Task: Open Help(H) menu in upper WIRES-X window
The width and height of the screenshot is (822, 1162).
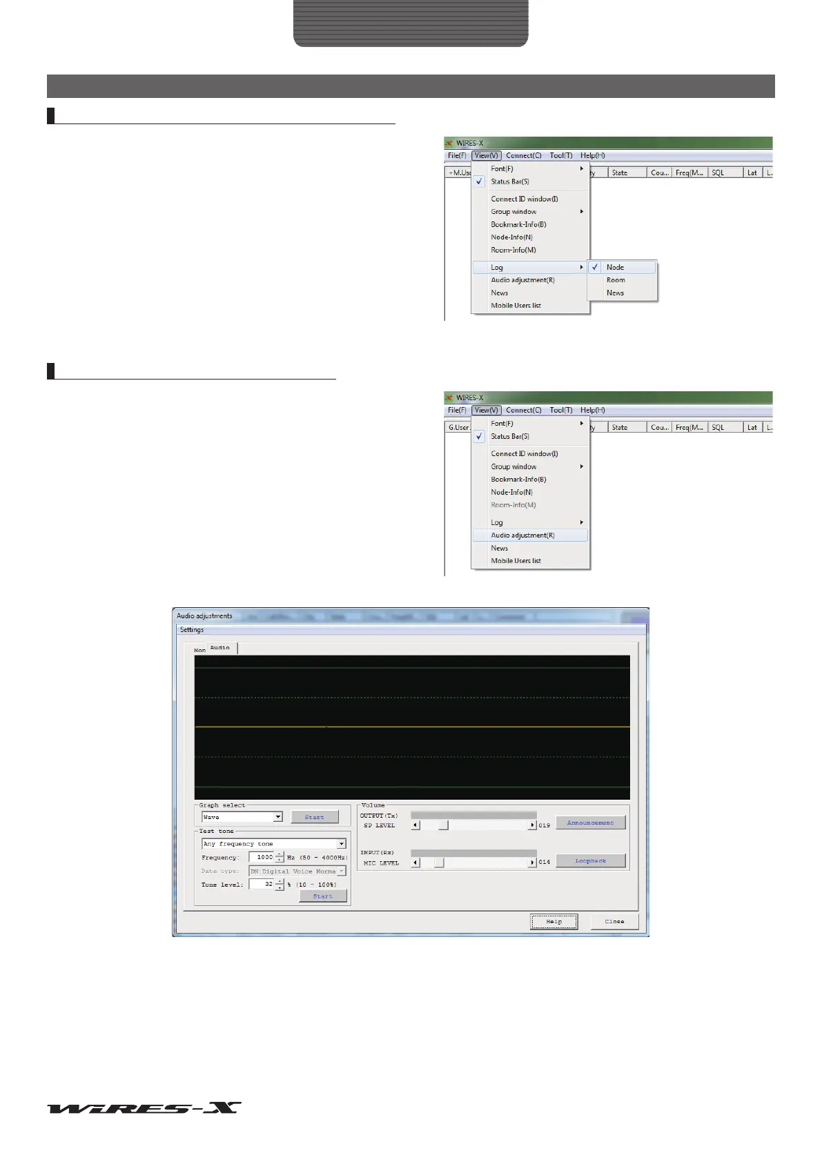Action: pos(592,155)
